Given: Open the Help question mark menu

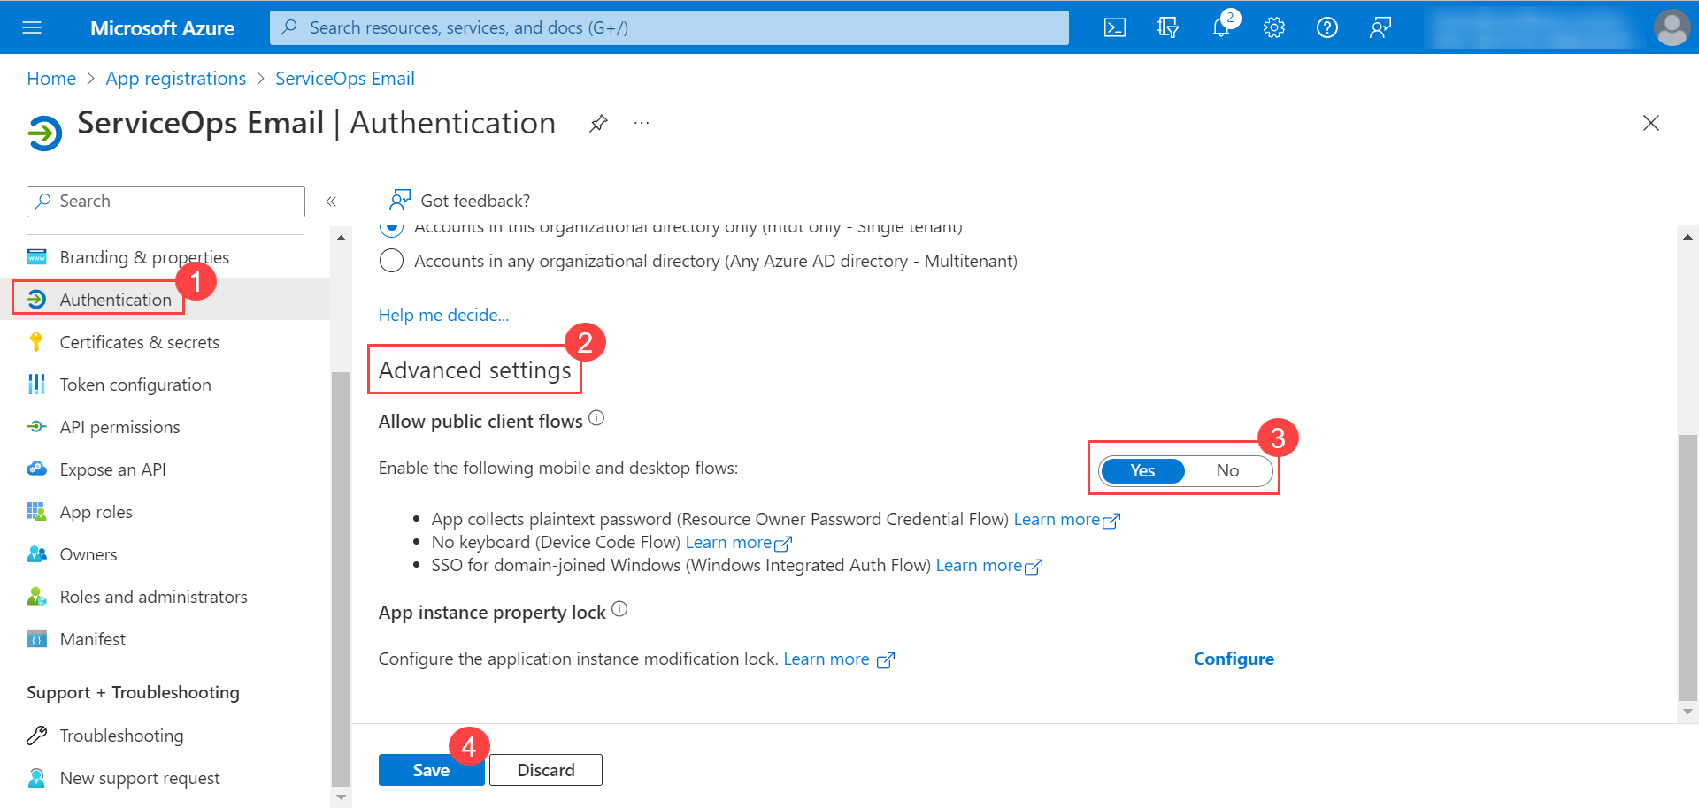Looking at the screenshot, I should click(1327, 27).
